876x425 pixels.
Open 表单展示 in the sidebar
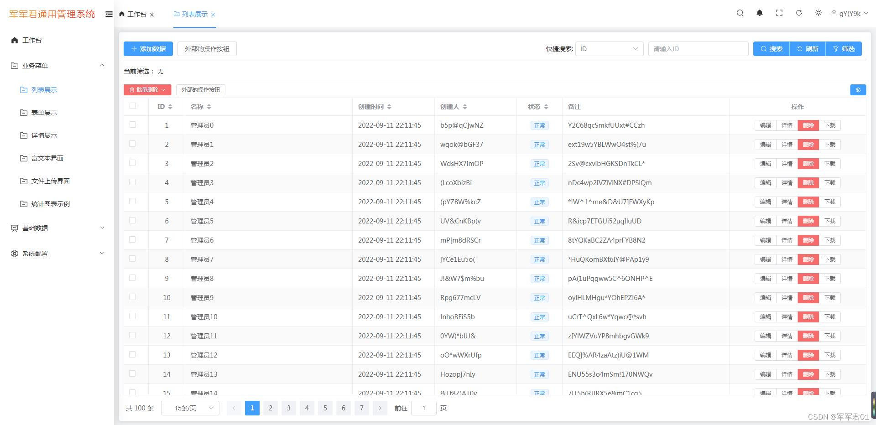pos(57,113)
